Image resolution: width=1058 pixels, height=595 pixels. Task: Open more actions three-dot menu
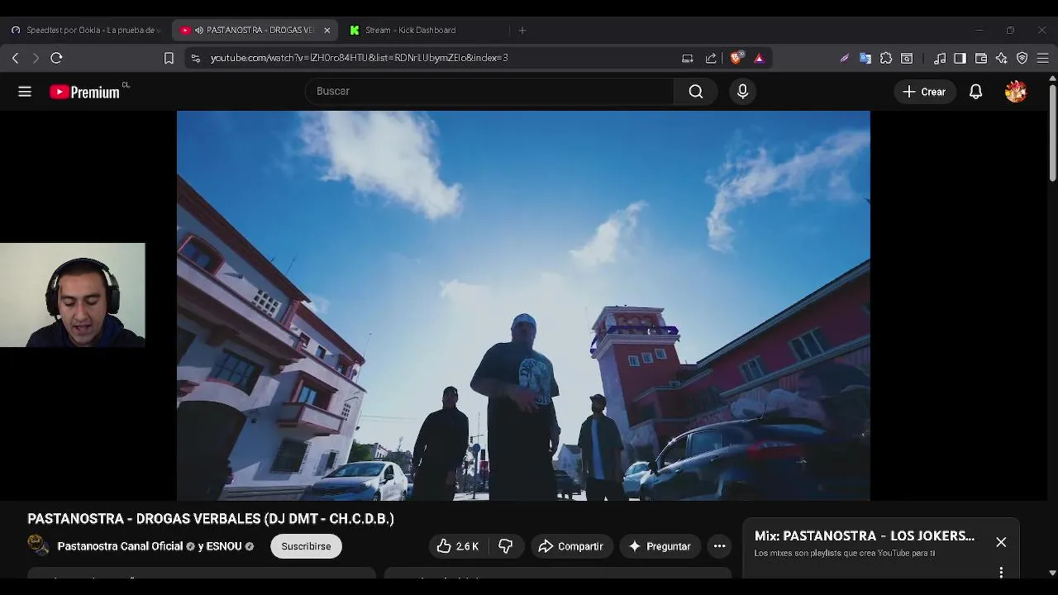pyautogui.click(x=719, y=546)
